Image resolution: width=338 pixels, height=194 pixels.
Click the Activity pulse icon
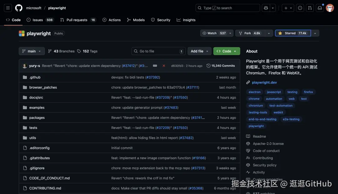(x=248, y=172)
